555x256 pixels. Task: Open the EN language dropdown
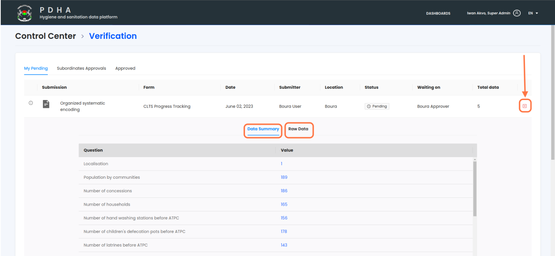[x=533, y=13]
